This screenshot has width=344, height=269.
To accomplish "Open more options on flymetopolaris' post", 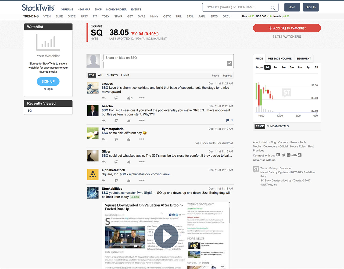I will pos(142,139).
